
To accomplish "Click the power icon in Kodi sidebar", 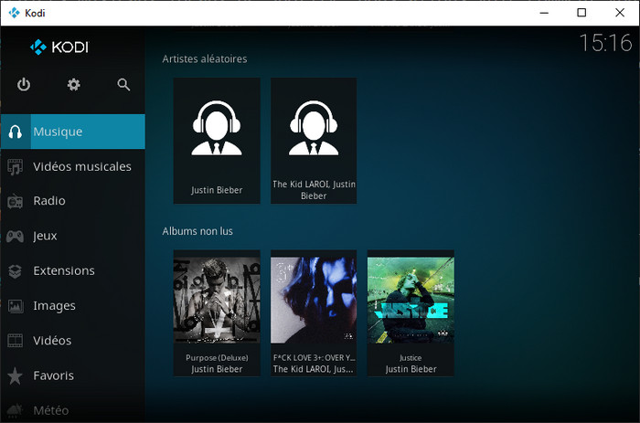I will [x=24, y=84].
